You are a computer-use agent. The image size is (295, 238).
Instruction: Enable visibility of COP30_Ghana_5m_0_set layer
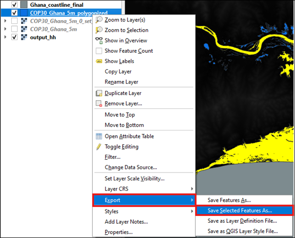14,21
